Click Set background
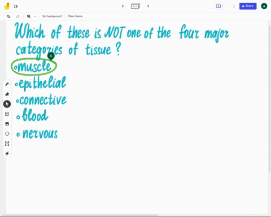271x217 pixels. pyautogui.click(x=52, y=16)
